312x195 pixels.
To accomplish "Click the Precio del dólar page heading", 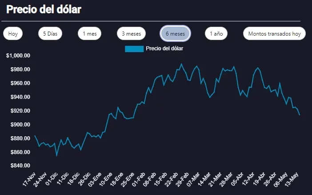I will pyautogui.click(x=44, y=9).
